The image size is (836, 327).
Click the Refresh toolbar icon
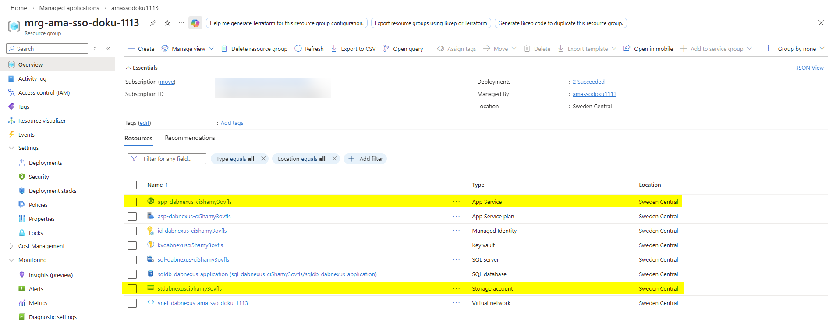pyautogui.click(x=298, y=49)
